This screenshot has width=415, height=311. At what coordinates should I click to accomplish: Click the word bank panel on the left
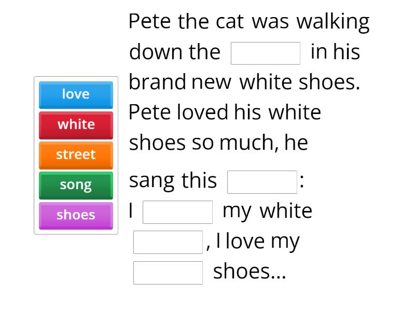(x=76, y=154)
